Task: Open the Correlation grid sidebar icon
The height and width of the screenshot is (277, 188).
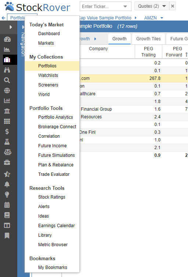Action: (7, 121)
